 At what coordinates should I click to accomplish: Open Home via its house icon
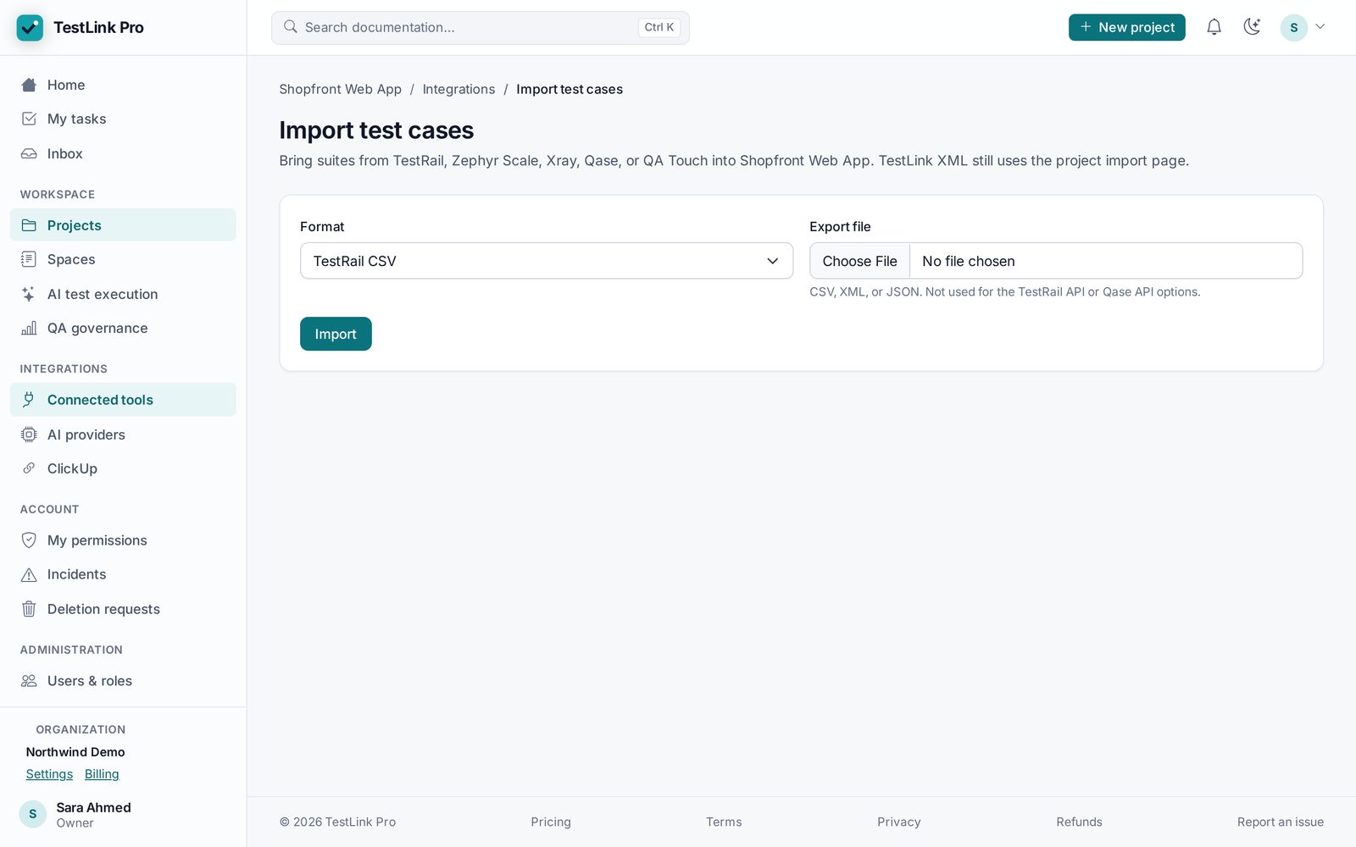click(29, 85)
